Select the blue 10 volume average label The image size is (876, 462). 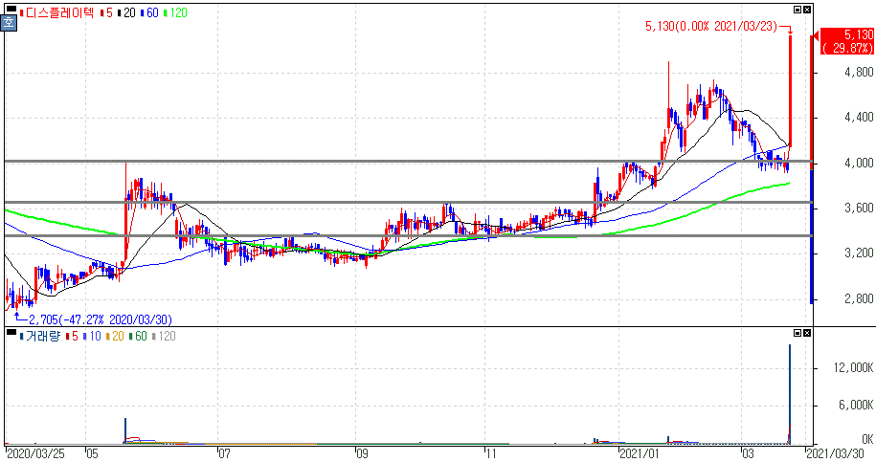tap(92, 336)
